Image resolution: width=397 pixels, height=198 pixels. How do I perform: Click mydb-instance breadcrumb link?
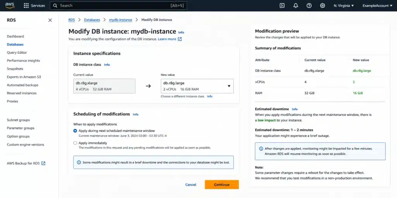pos(121,20)
